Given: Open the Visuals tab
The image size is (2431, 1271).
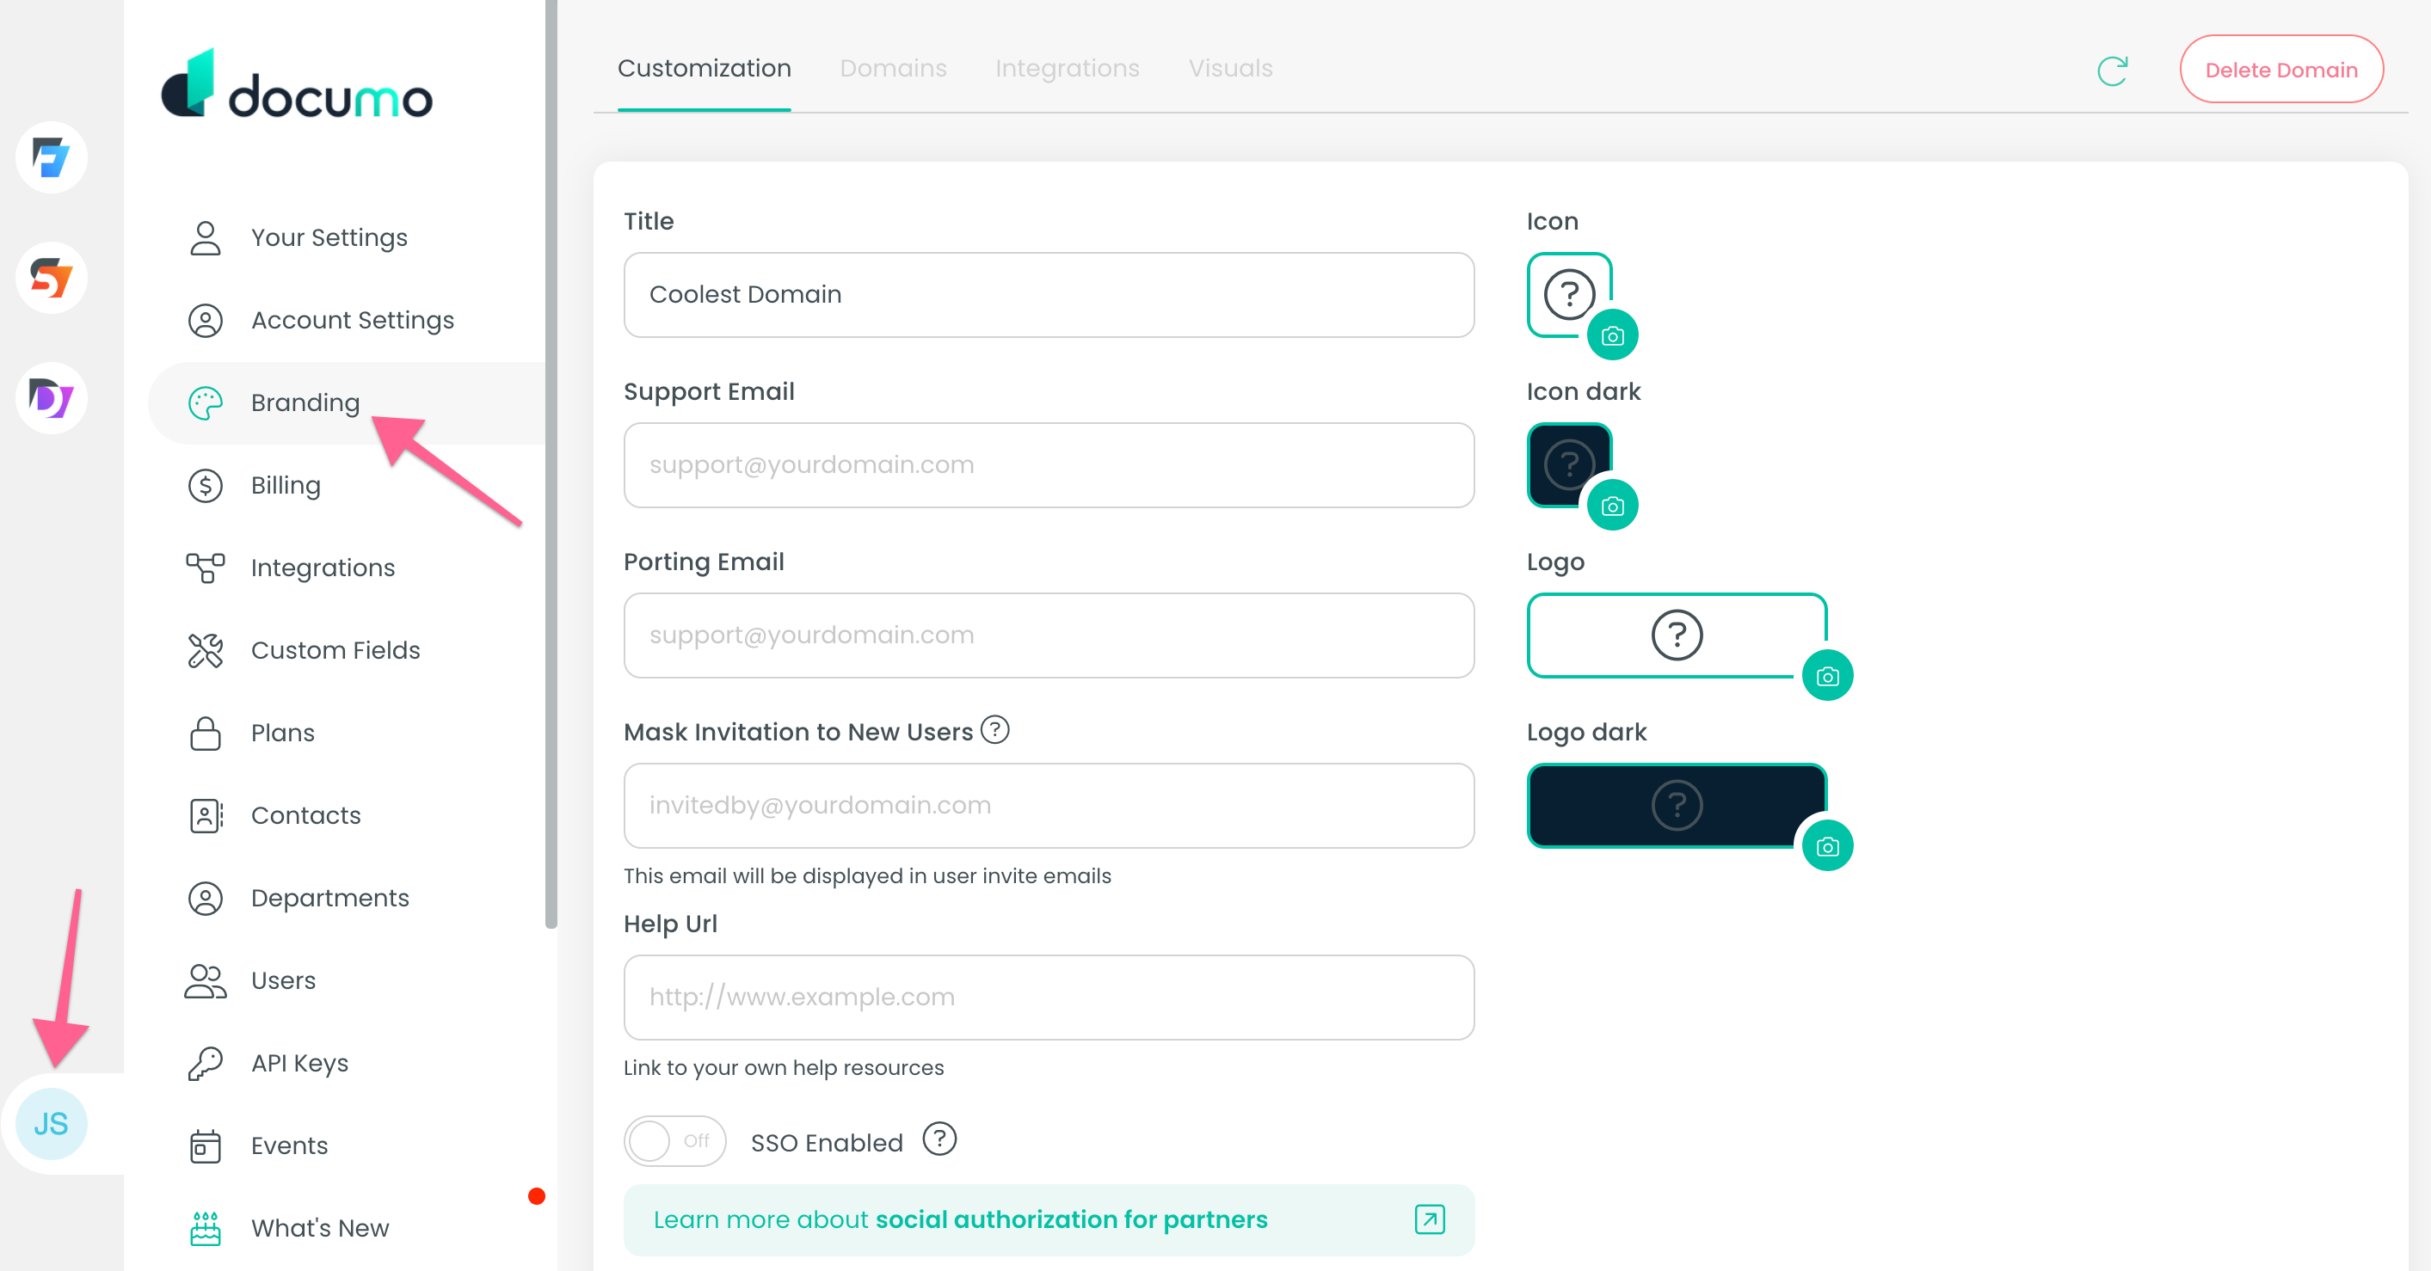Looking at the screenshot, I should click(1229, 67).
